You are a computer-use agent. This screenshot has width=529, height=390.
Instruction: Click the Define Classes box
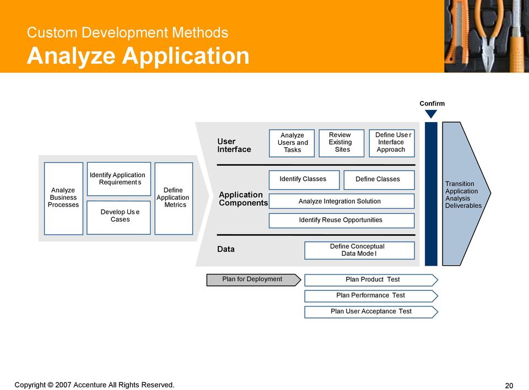379,180
